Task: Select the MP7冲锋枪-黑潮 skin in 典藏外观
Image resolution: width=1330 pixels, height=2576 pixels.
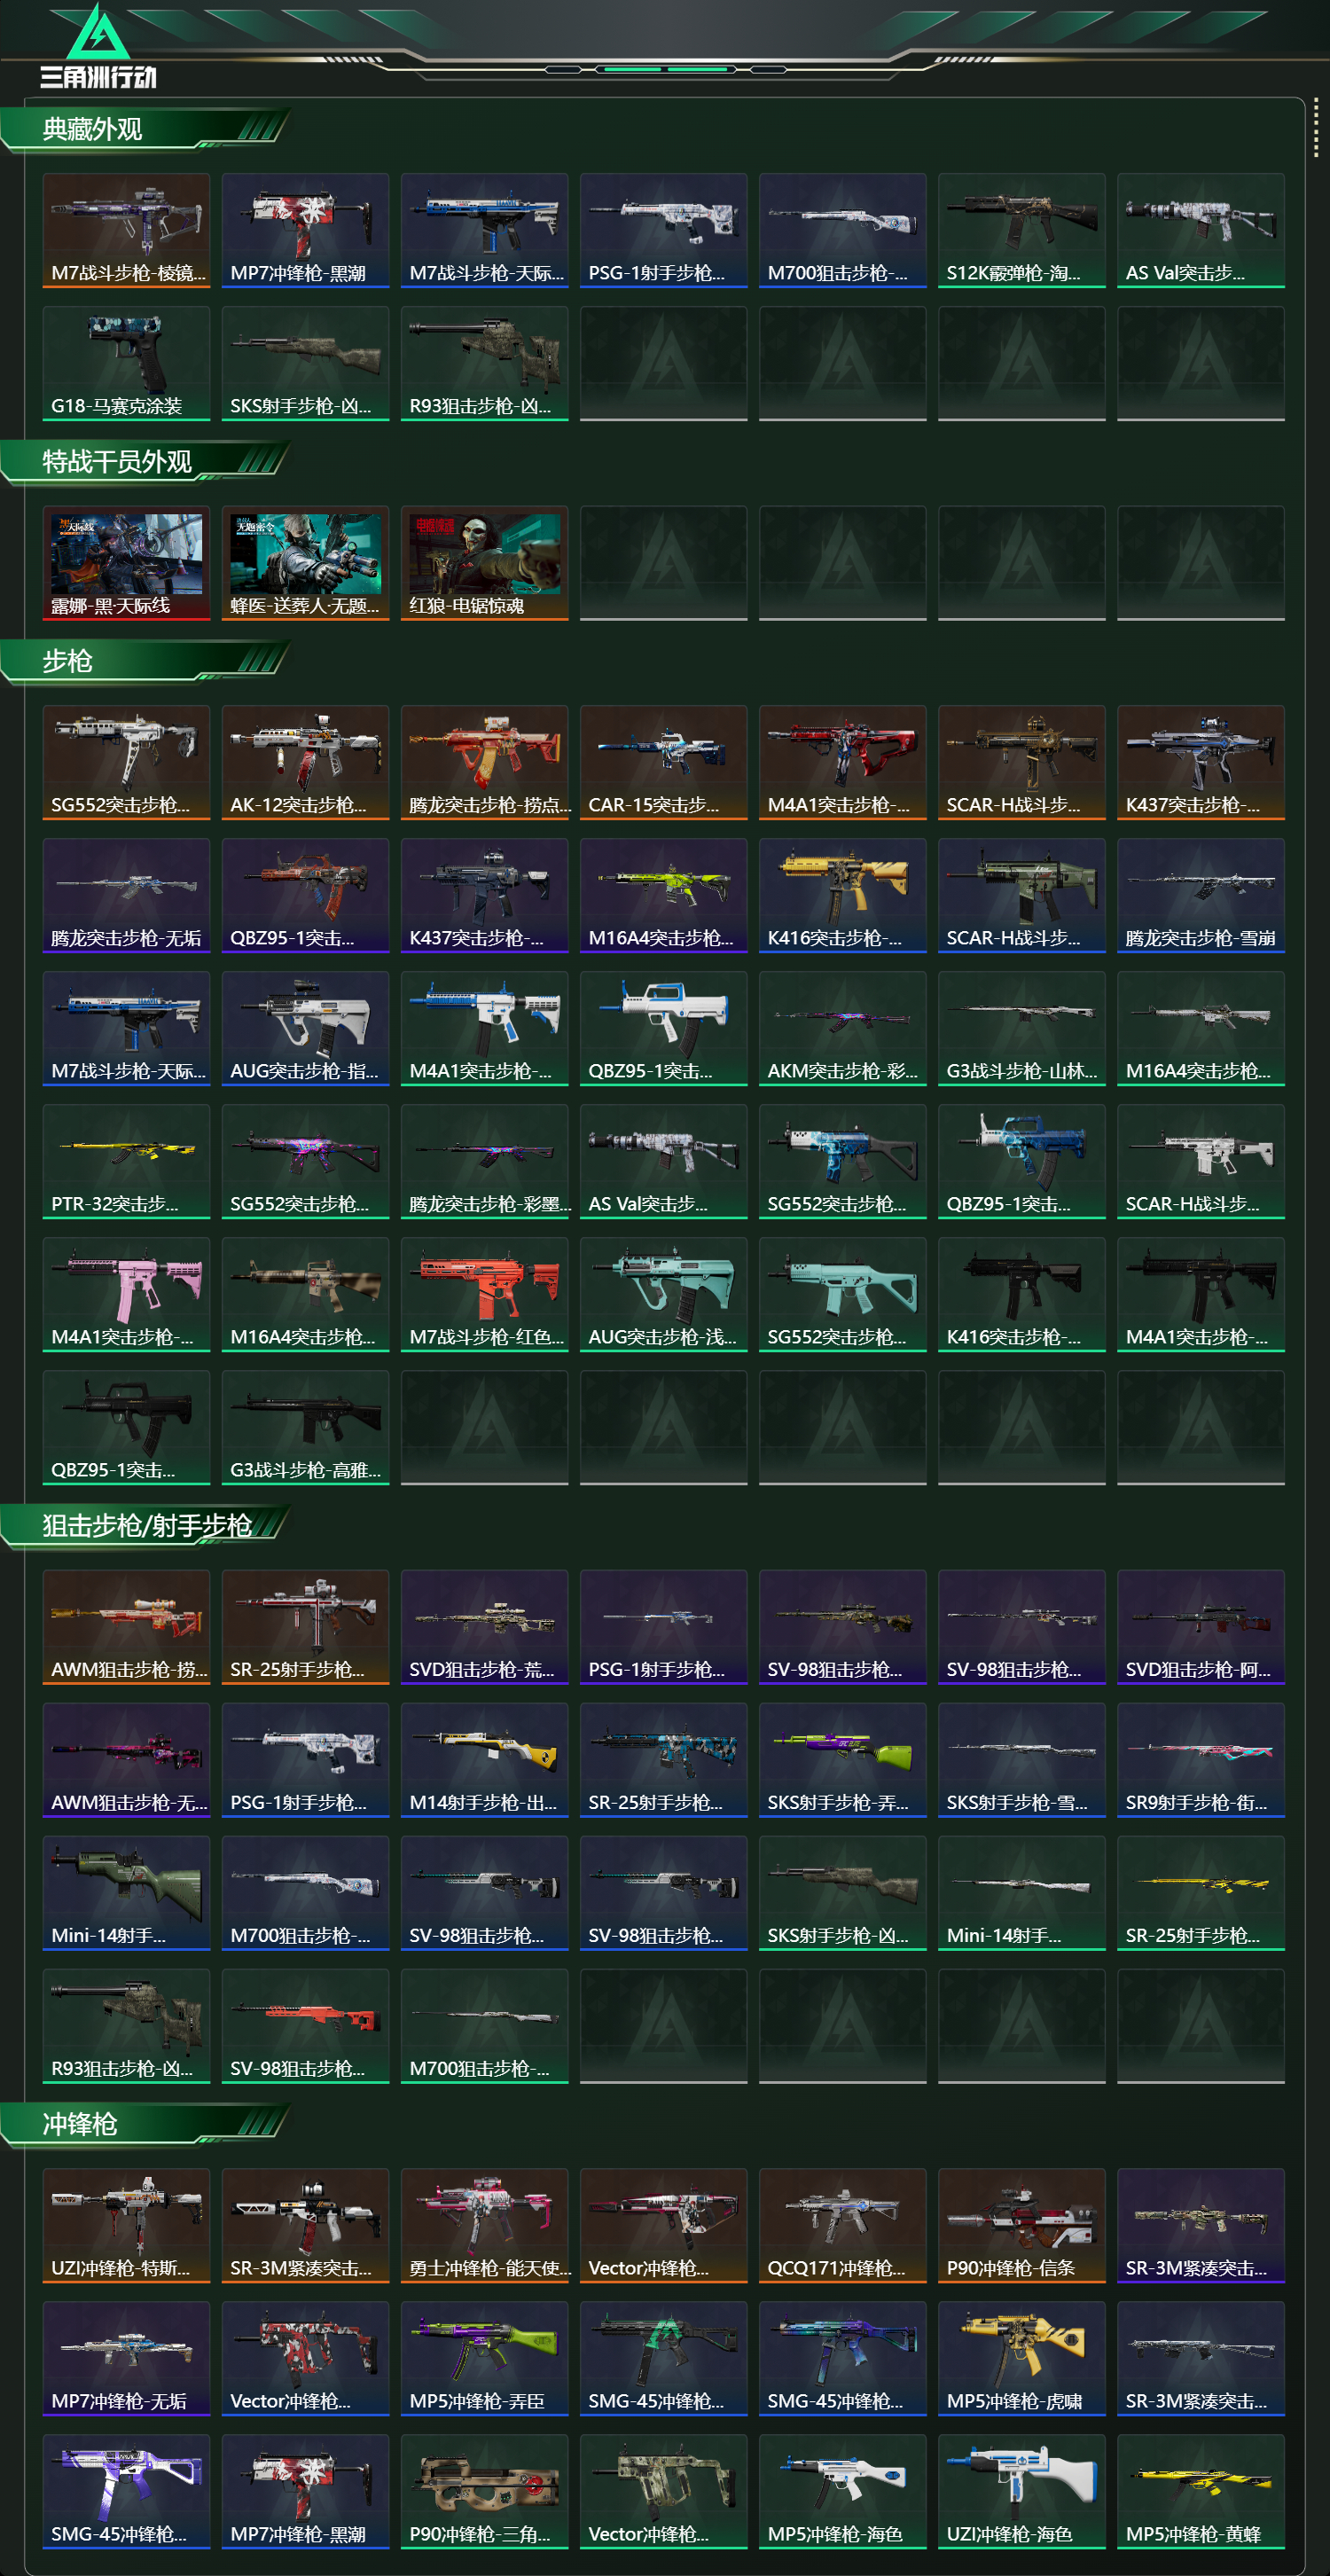Action: click(305, 230)
